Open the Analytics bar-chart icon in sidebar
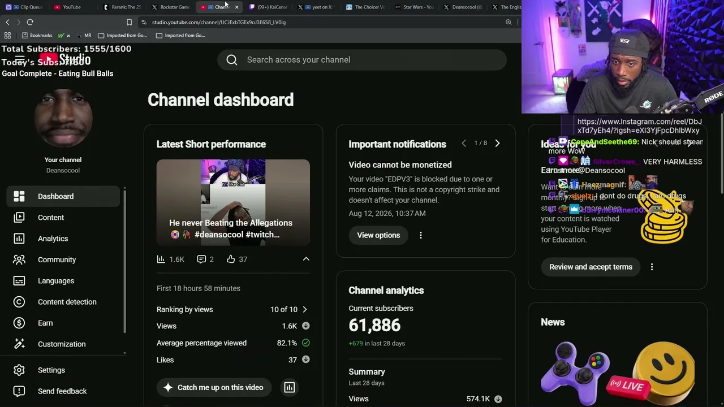 [x=19, y=239]
